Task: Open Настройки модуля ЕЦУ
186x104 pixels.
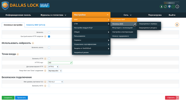Action: (91, 28)
